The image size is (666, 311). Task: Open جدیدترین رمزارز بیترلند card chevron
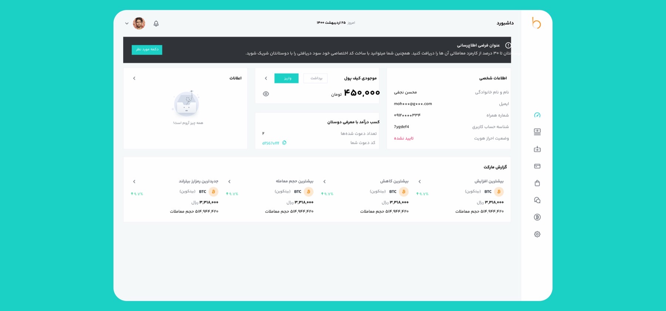tap(134, 182)
